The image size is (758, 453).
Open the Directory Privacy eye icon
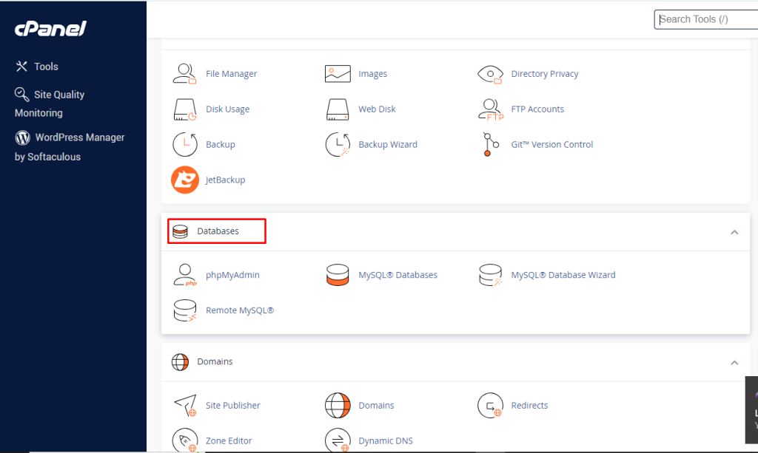[490, 74]
